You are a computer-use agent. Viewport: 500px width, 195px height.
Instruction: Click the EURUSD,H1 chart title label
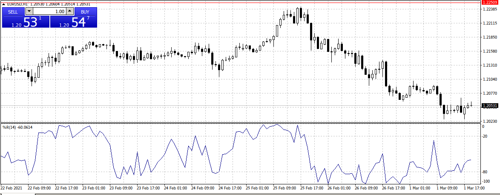[x=17, y=4]
